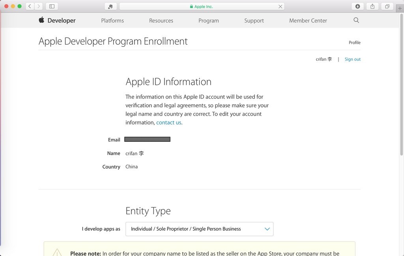Click the Country field label

click(x=111, y=167)
